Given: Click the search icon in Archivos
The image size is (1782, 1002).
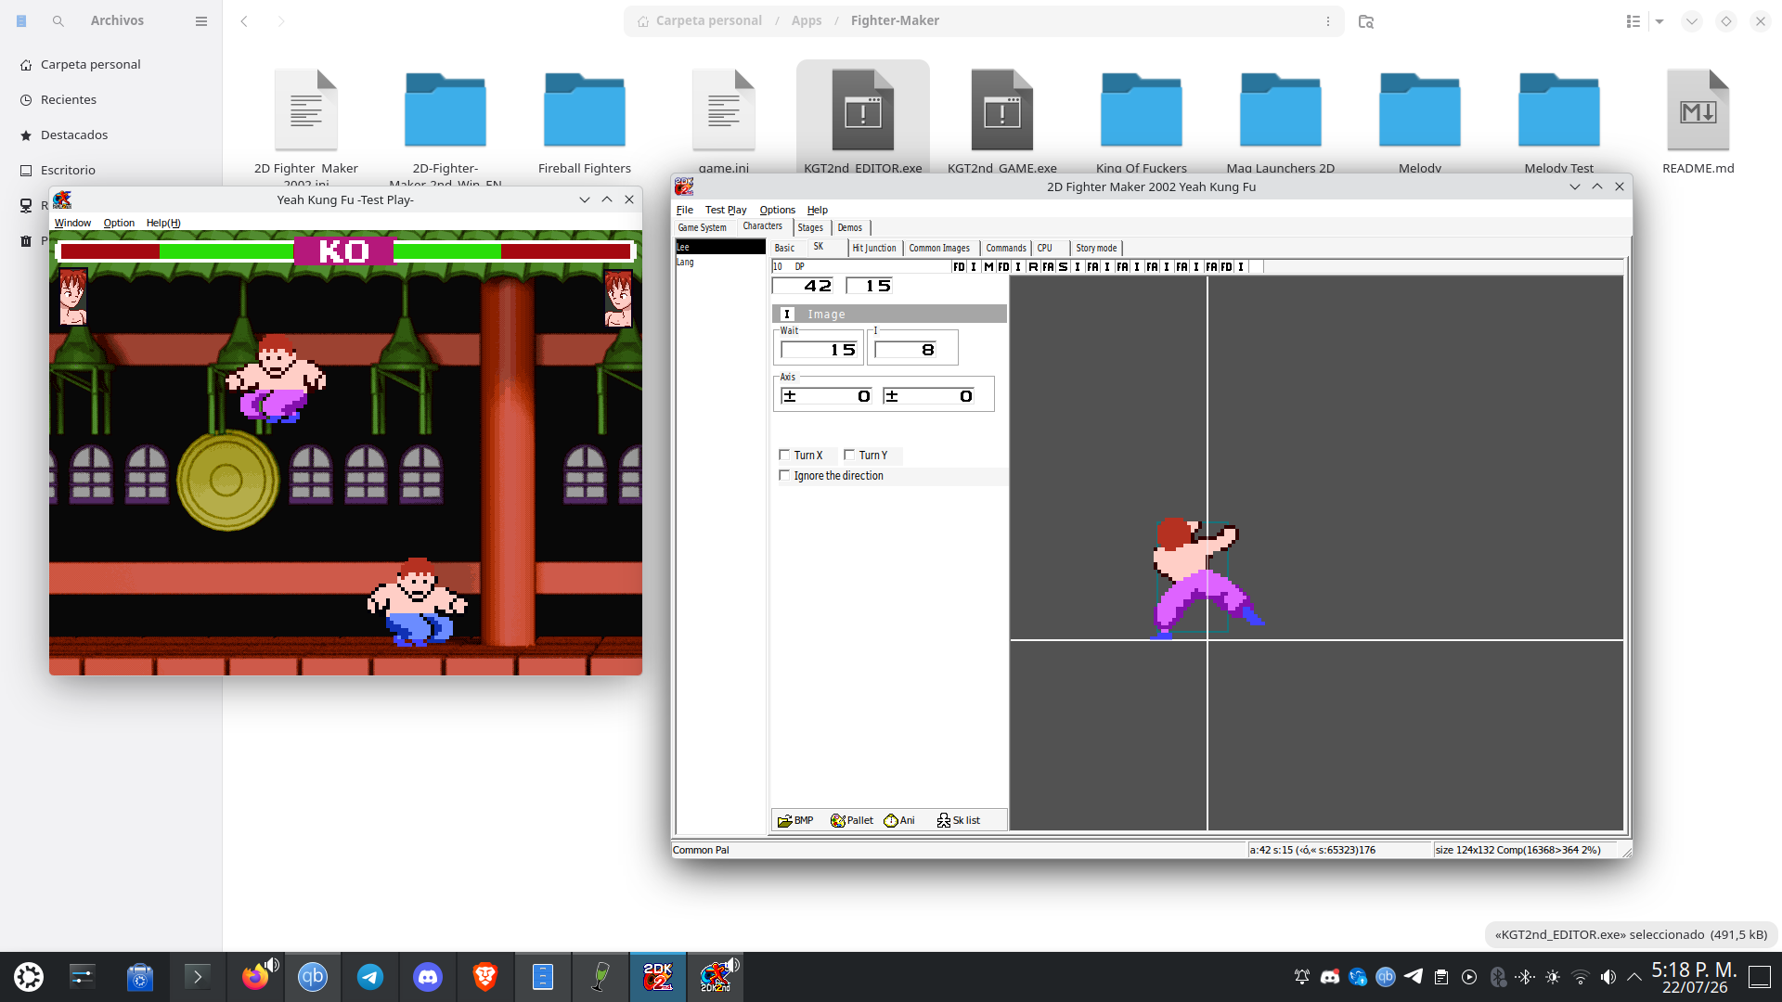Looking at the screenshot, I should pyautogui.click(x=58, y=20).
